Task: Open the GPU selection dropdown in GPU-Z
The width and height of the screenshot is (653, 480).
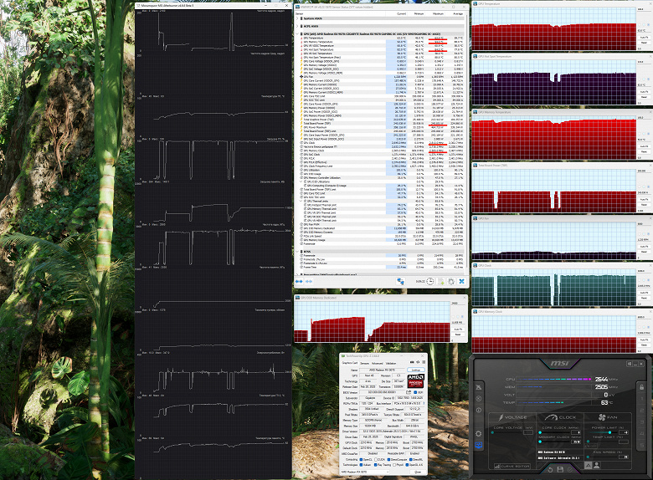Action: (x=364, y=472)
